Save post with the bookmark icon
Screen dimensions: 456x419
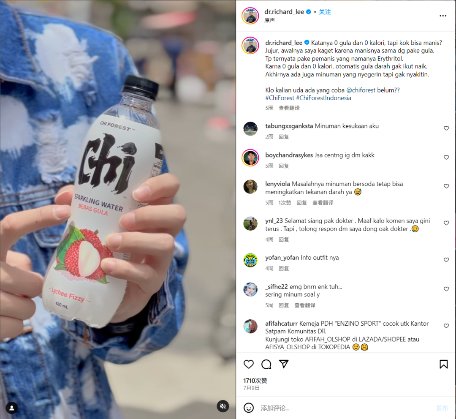pyautogui.click(x=443, y=364)
